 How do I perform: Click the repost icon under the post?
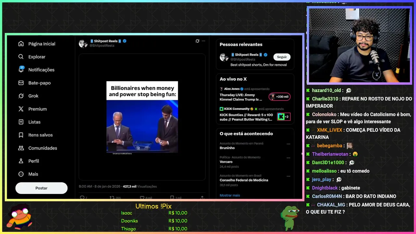pos(112,197)
